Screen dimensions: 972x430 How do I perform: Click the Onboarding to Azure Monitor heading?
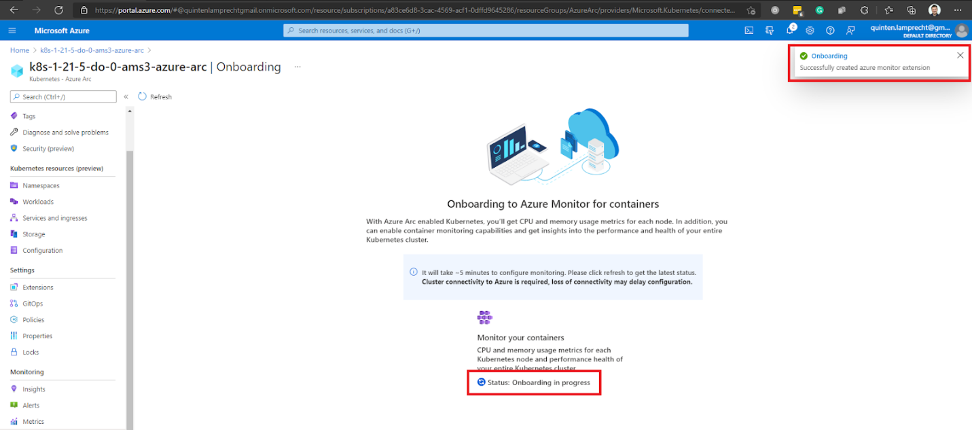tap(553, 204)
